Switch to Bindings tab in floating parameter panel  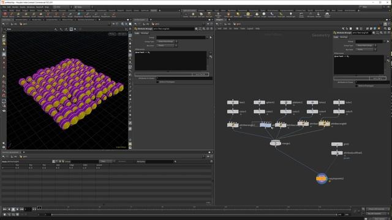pos(344,37)
